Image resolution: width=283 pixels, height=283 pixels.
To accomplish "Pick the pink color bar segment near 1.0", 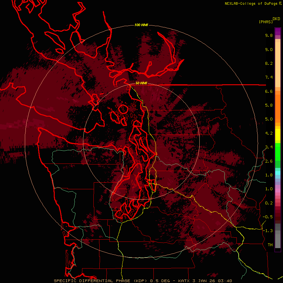I will coord(278,191).
